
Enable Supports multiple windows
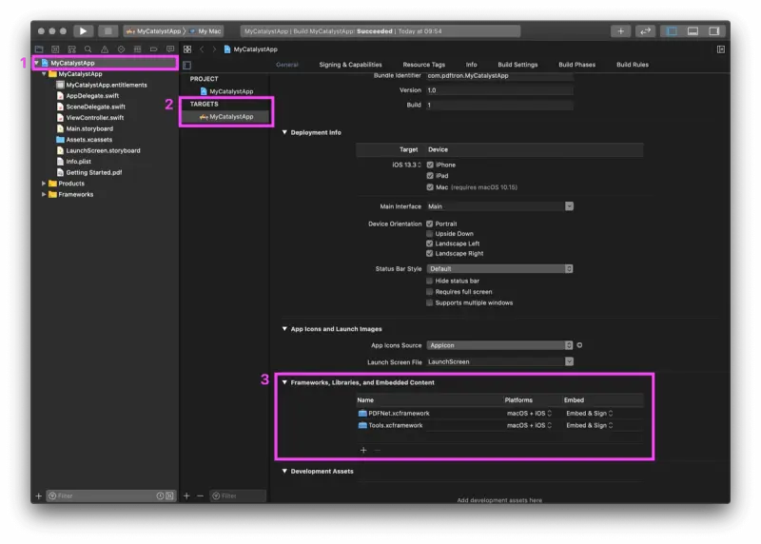430,302
